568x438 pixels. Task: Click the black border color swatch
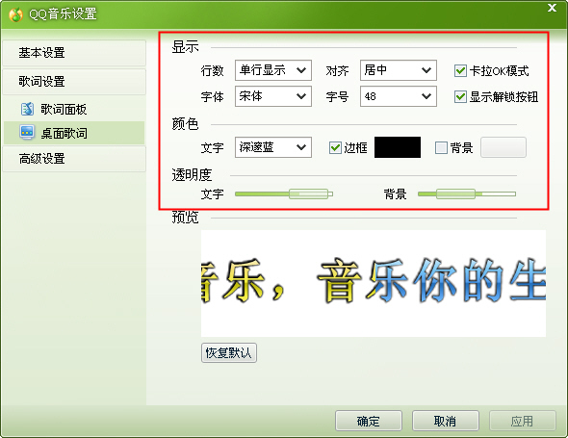[398, 147]
